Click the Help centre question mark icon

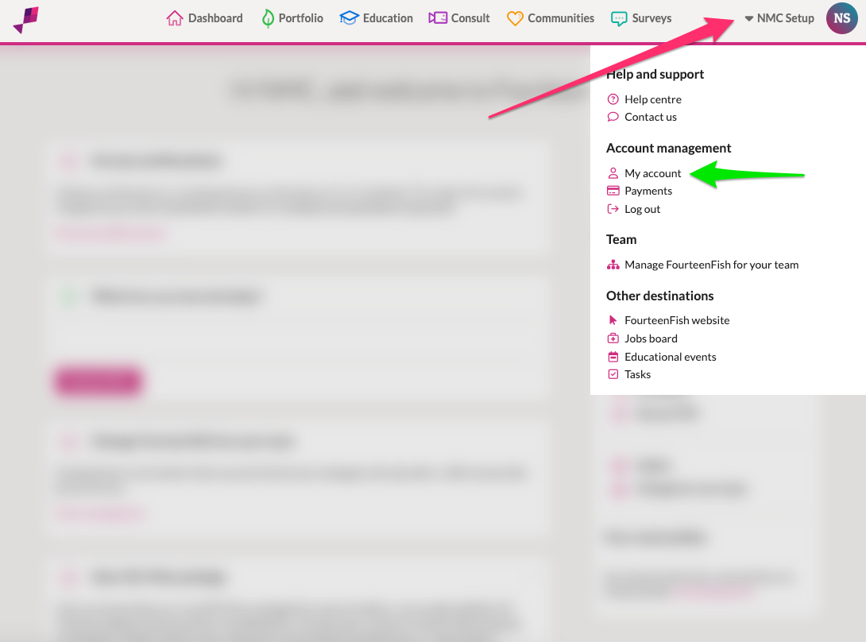613,99
